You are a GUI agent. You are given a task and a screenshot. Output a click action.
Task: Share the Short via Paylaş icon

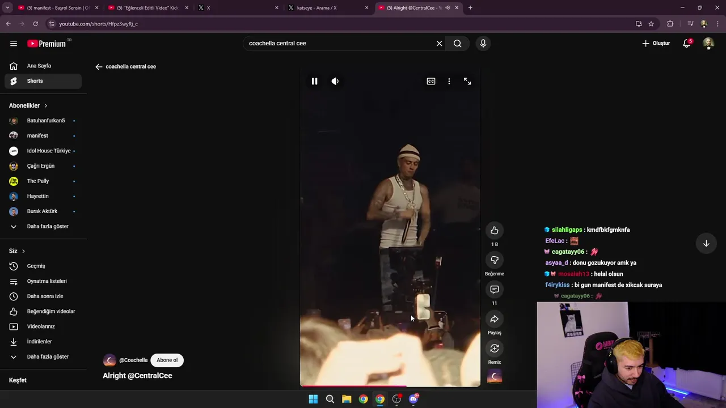[x=495, y=319]
